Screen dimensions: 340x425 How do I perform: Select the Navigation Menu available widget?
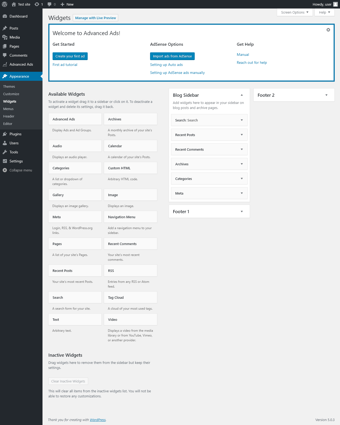[130, 217]
